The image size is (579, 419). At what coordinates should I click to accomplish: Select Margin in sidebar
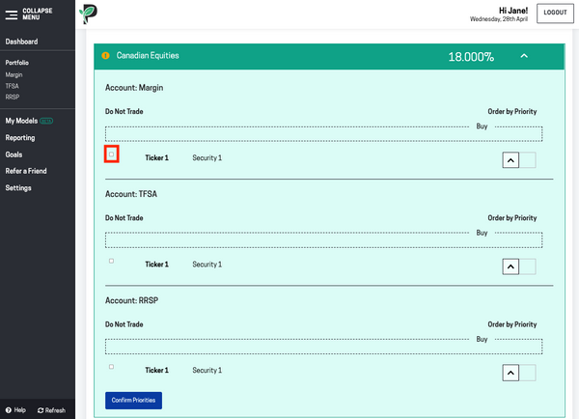pos(14,74)
